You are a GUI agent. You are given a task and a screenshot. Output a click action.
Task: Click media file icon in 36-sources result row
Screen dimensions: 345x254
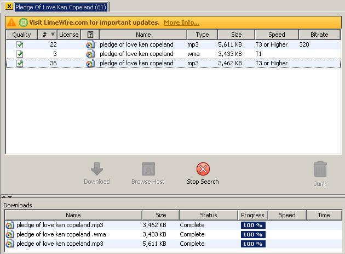[90, 64]
